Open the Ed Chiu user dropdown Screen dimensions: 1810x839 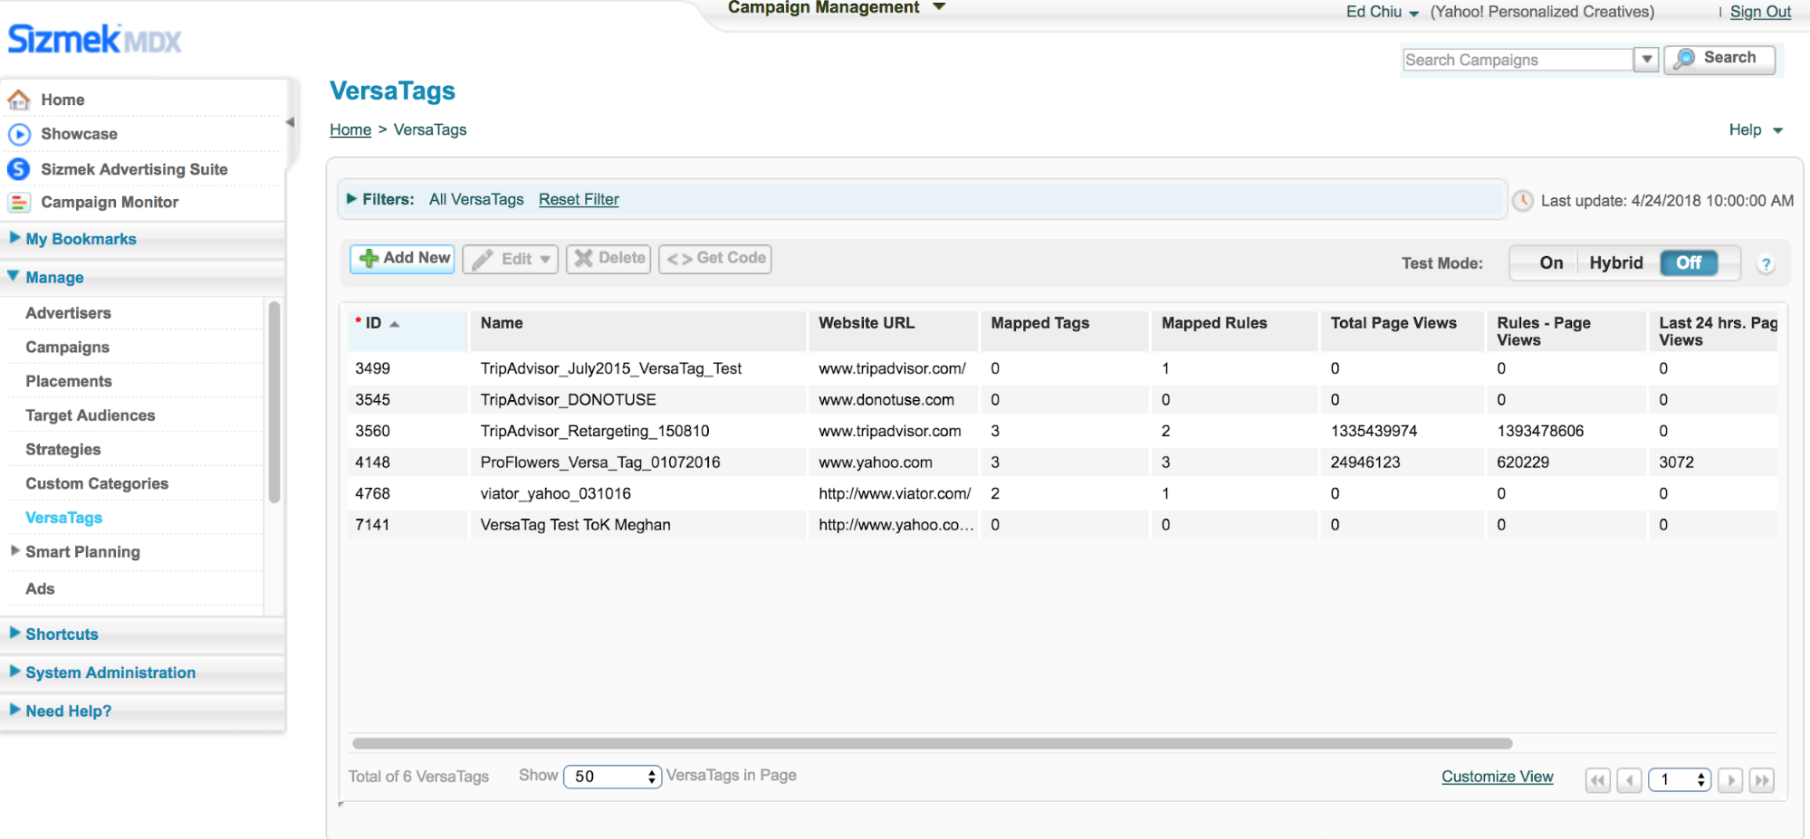click(x=1414, y=14)
